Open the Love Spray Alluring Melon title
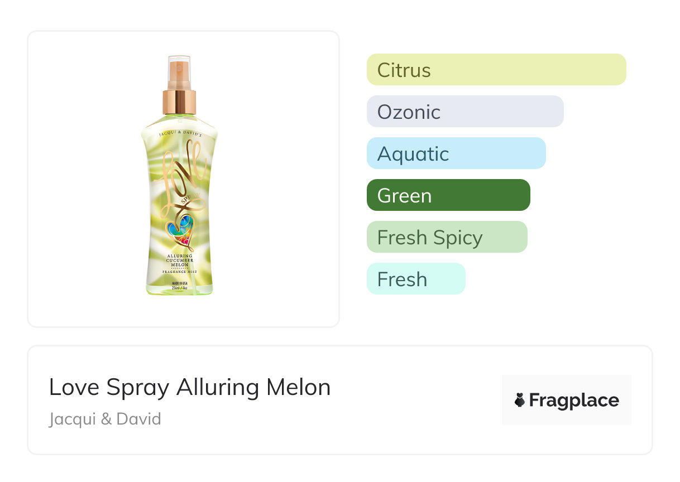Screen dimensions: 680x482 pyautogui.click(x=190, y=387)
